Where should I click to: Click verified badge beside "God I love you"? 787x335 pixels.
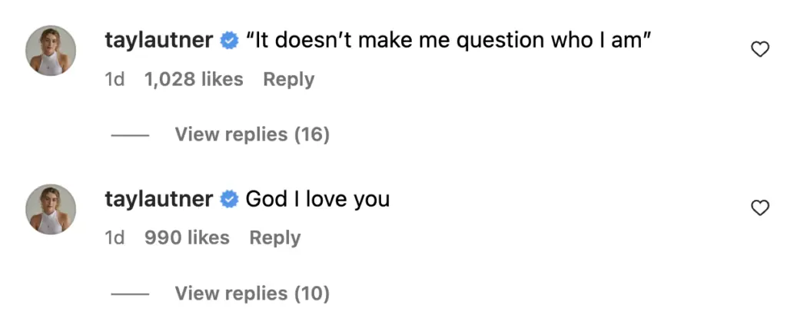229,200
